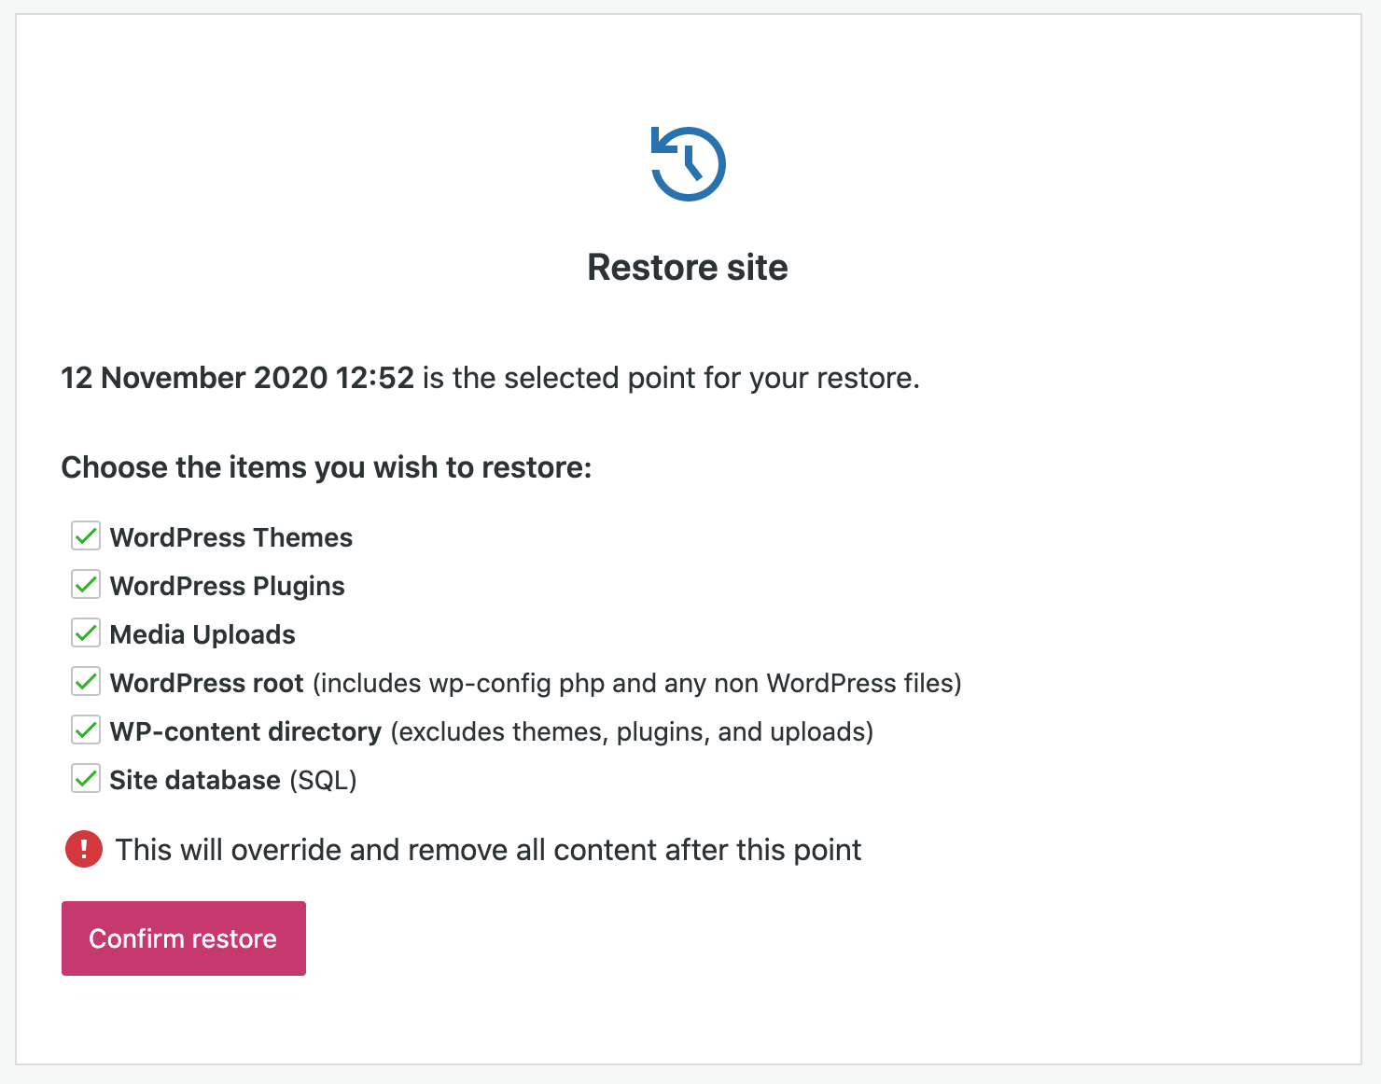The width and height of the screenshot is (1381, 1084).
Task: Select the 12 November 2020 date text
Action: pyautogui.click(x=237, y=379)
